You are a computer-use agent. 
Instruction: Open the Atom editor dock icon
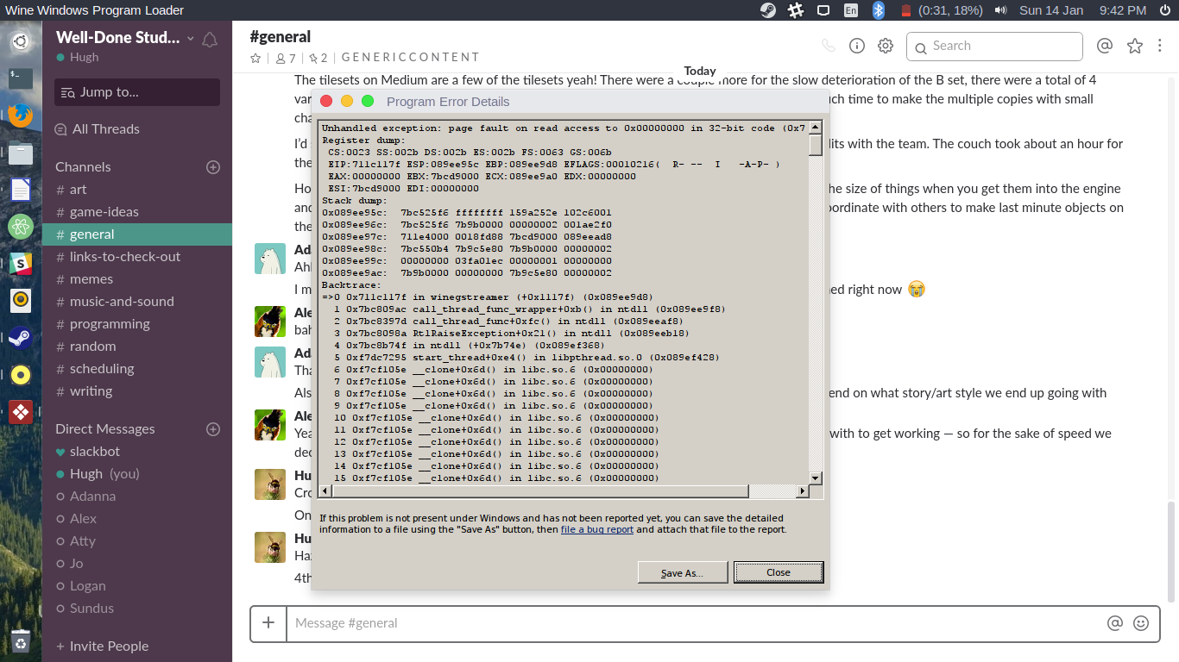point(21,227)
